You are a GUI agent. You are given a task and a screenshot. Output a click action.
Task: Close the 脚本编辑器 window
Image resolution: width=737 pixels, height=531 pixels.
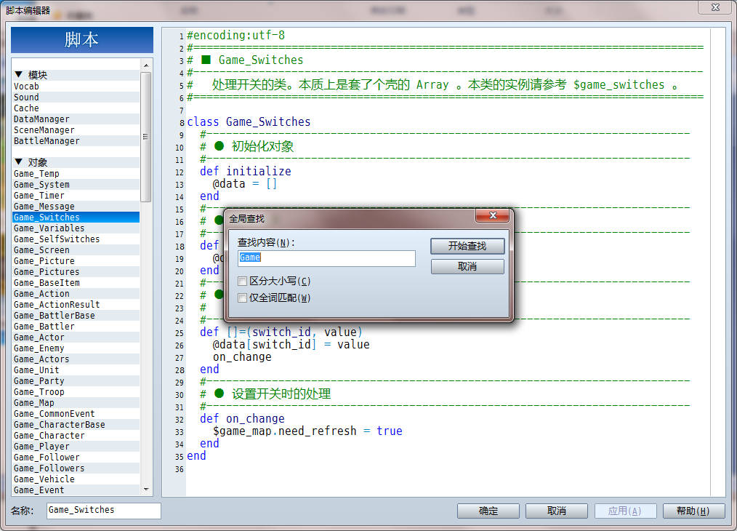715,7
